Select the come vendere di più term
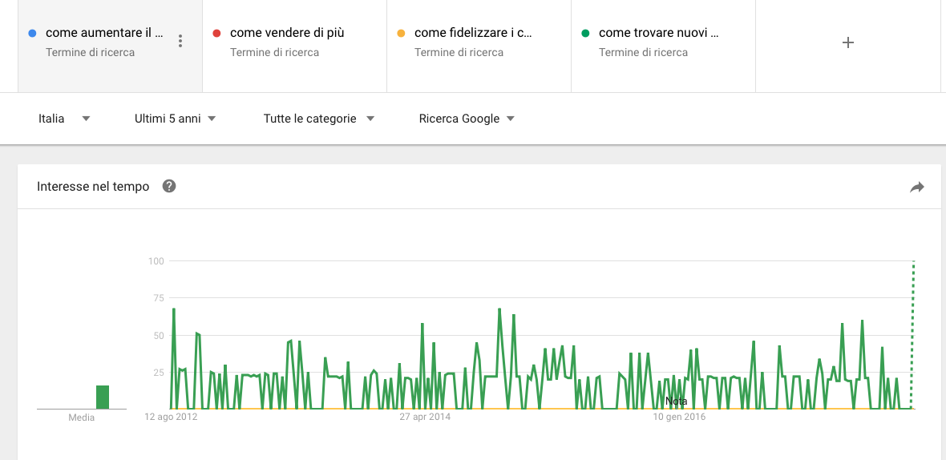The height and width of the screenshot is (460, 946). coord(287,33)
